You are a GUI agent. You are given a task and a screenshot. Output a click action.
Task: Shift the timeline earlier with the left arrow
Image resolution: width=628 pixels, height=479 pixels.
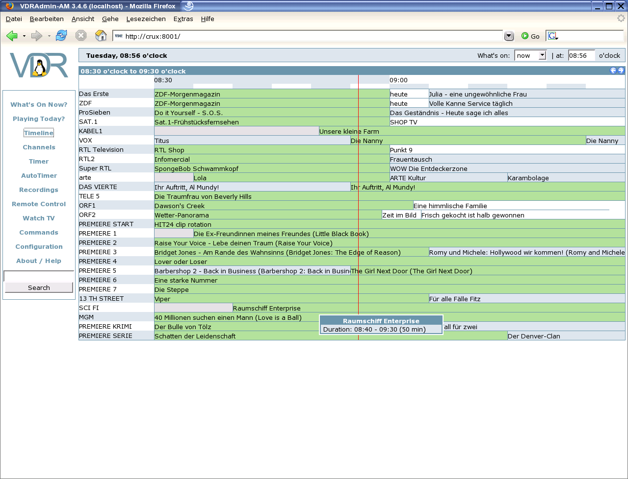coord(613,71)
